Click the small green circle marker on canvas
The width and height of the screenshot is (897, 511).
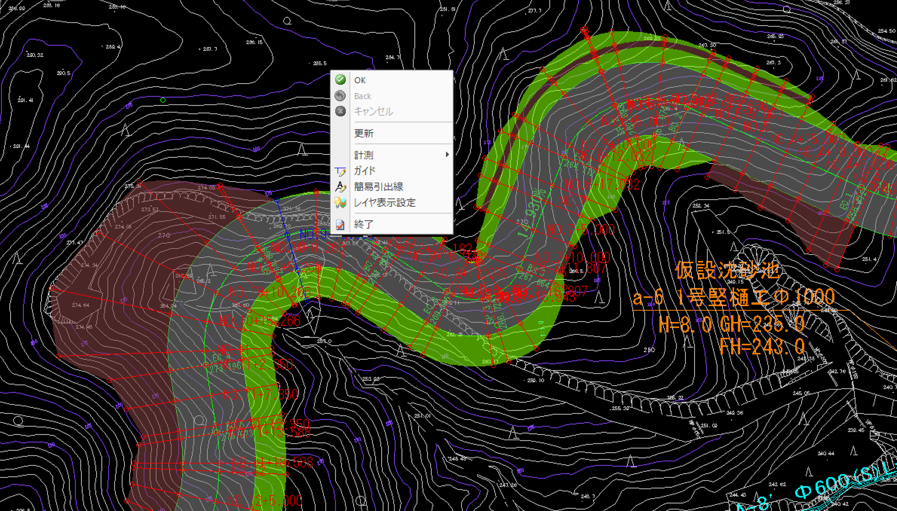point(163,100)
